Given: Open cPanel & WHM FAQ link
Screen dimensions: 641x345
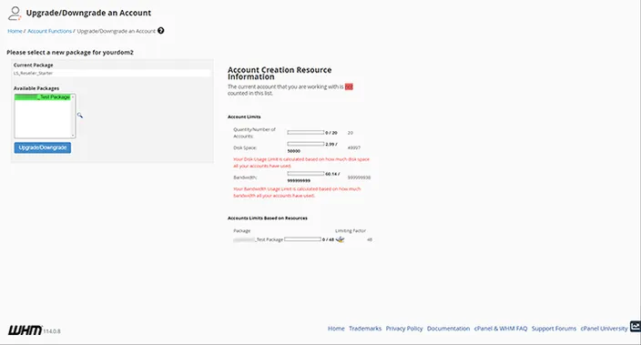Looking at the screenshot, I should click(x=501, y=329).
